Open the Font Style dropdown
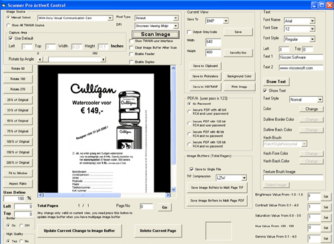This screenshot has height=244, width=334. 313,39
